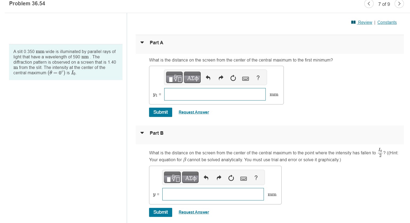Click the Part B hint text about β
Screen dimensions: 410x223
tap(245, 160)
